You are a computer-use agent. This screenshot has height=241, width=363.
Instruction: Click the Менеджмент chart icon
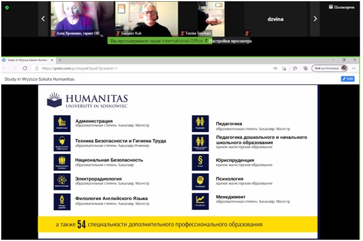[x=200, y=201]
